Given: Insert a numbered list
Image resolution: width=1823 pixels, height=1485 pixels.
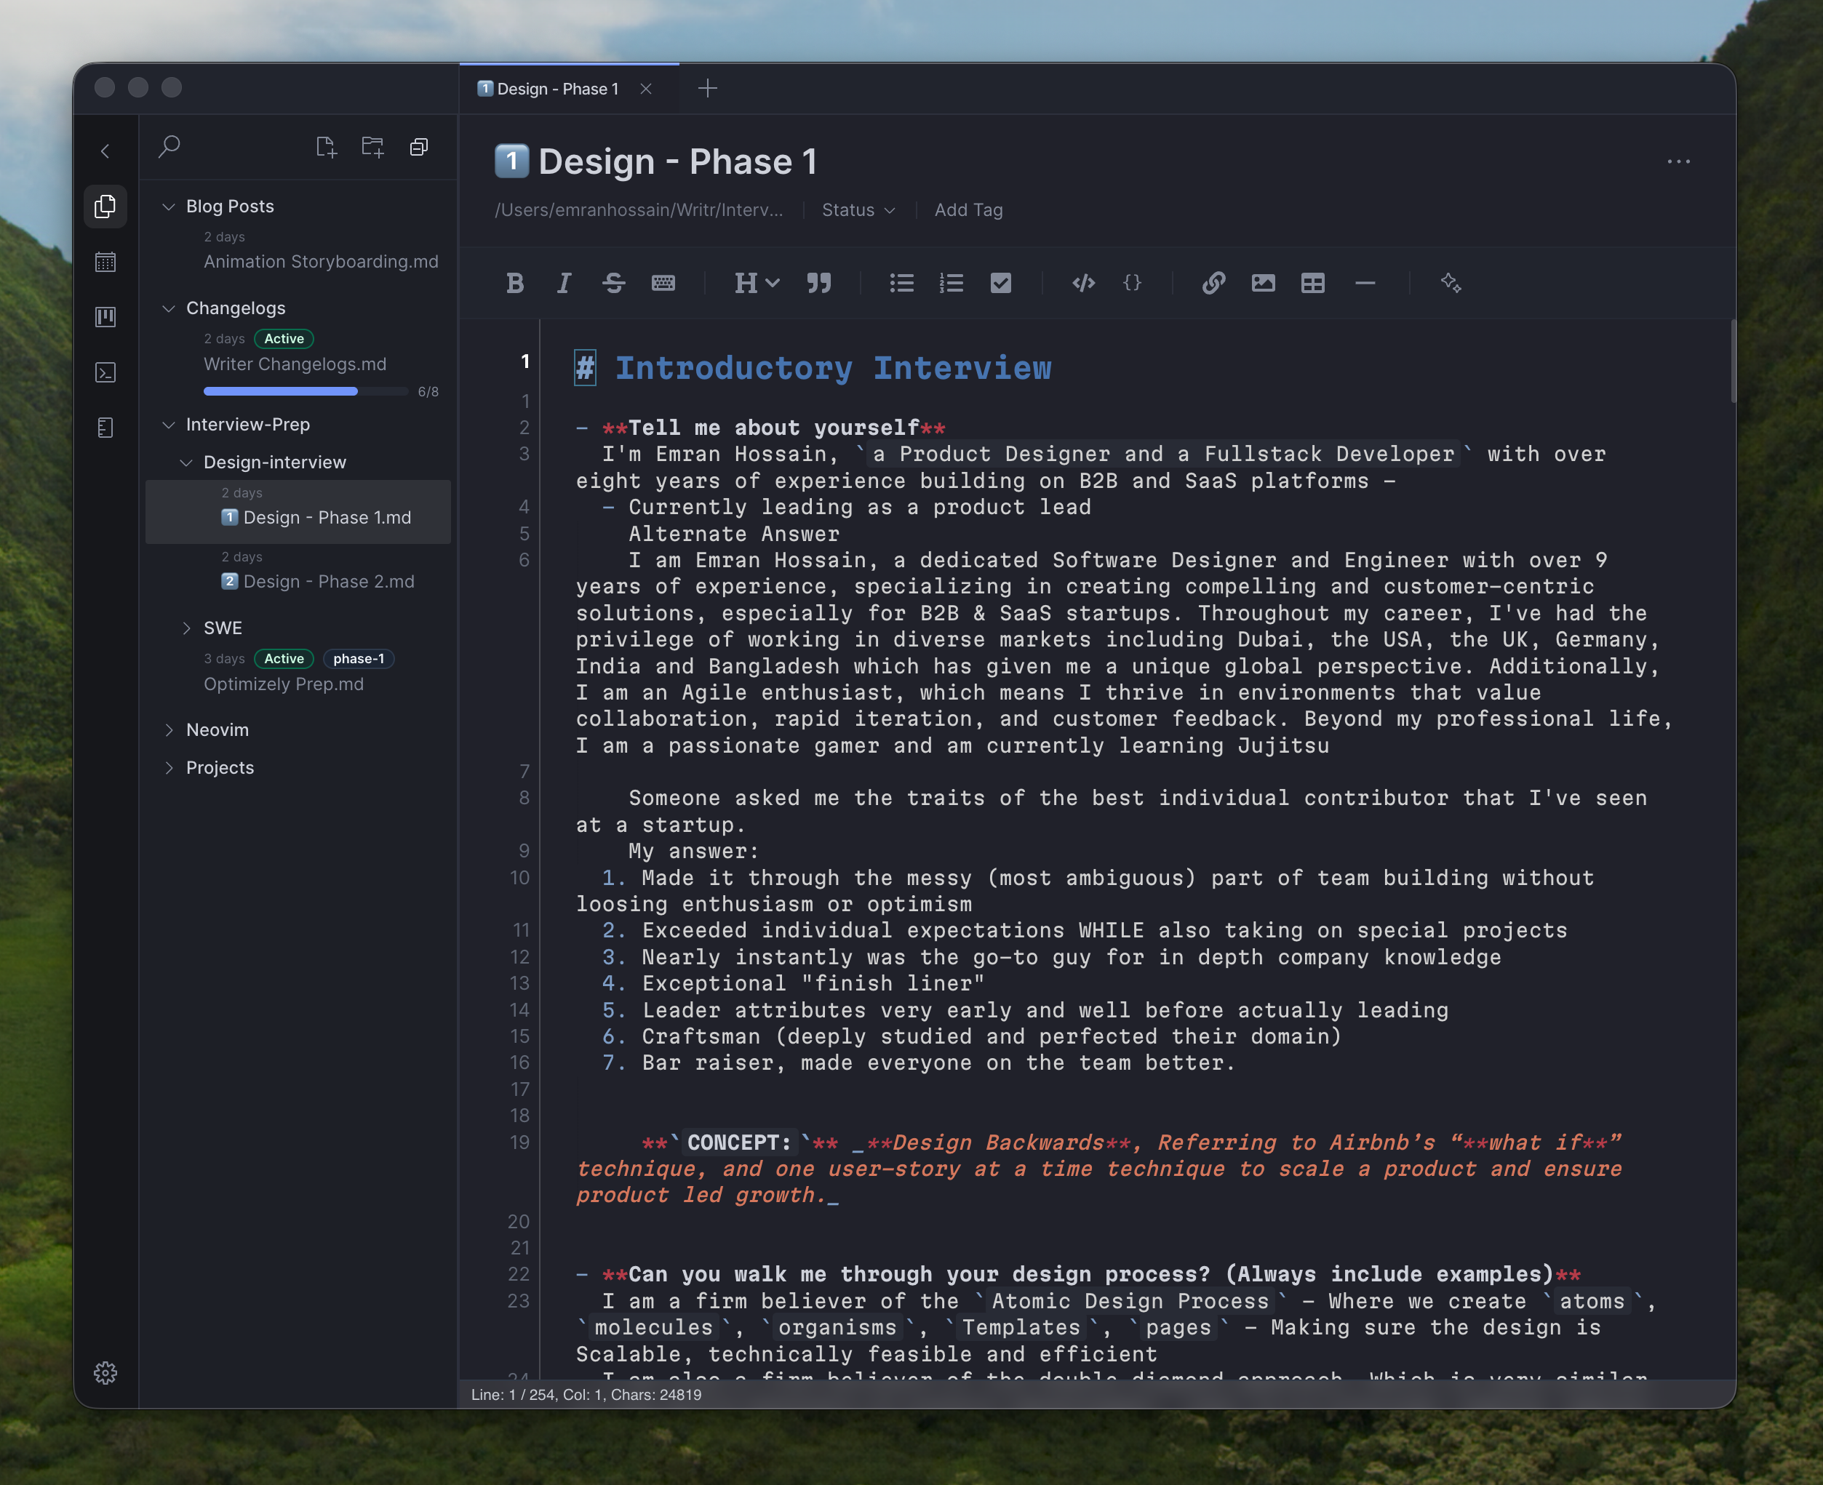Looking at the screenshot, I should point(952,283).
